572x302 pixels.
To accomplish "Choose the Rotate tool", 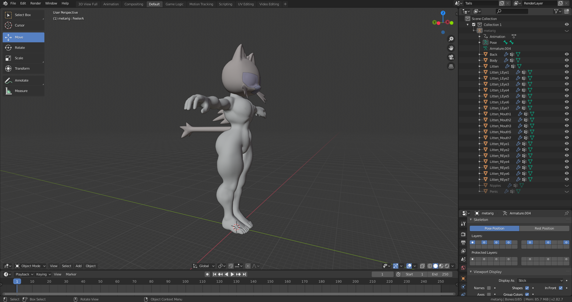I will click(24, 48).
